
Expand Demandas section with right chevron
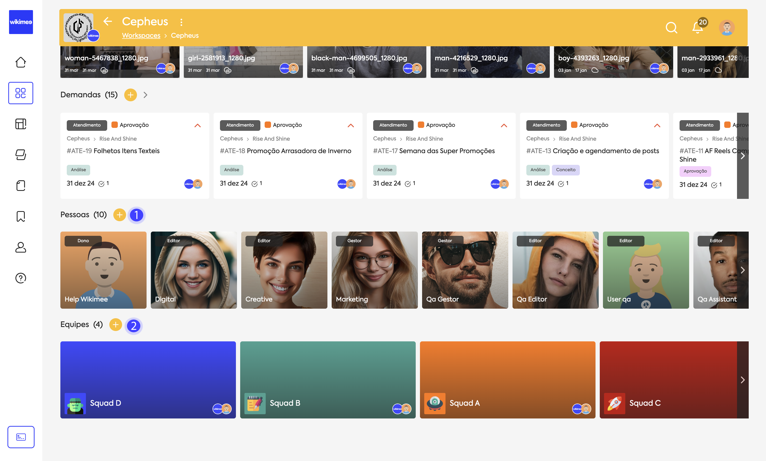coord(145,95)
